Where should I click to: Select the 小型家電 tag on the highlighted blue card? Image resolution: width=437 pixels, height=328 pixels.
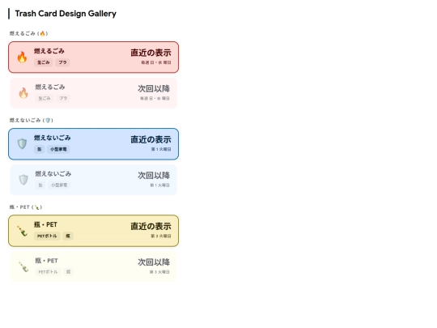tap(58, 149)
